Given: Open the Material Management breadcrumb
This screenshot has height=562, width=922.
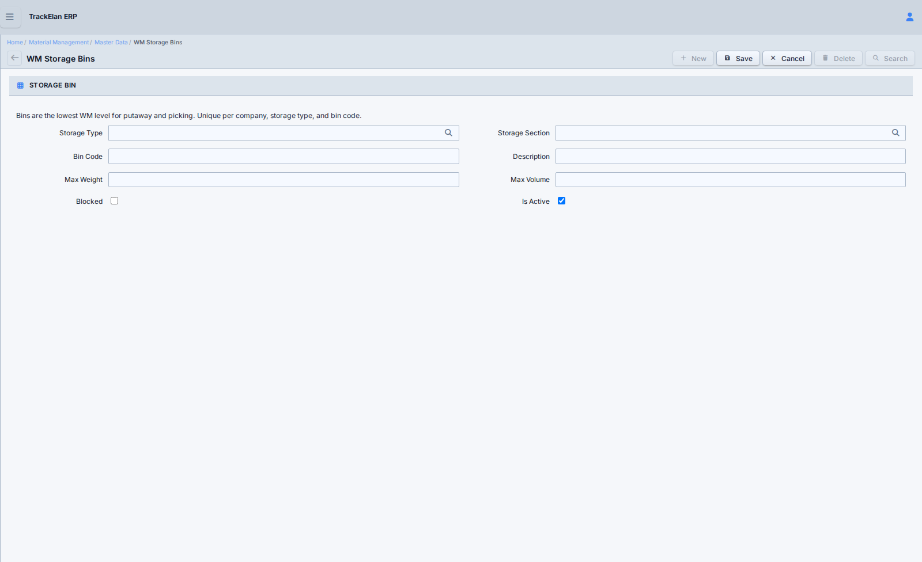Looking at the screenshot, I should 59,43.
